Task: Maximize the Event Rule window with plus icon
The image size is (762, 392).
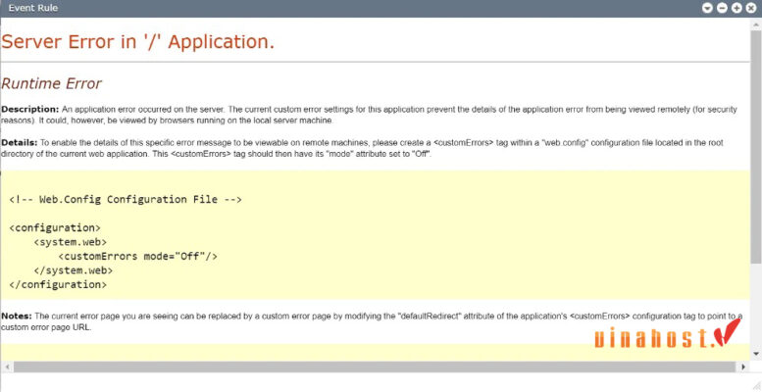Action: coord(737,8)
